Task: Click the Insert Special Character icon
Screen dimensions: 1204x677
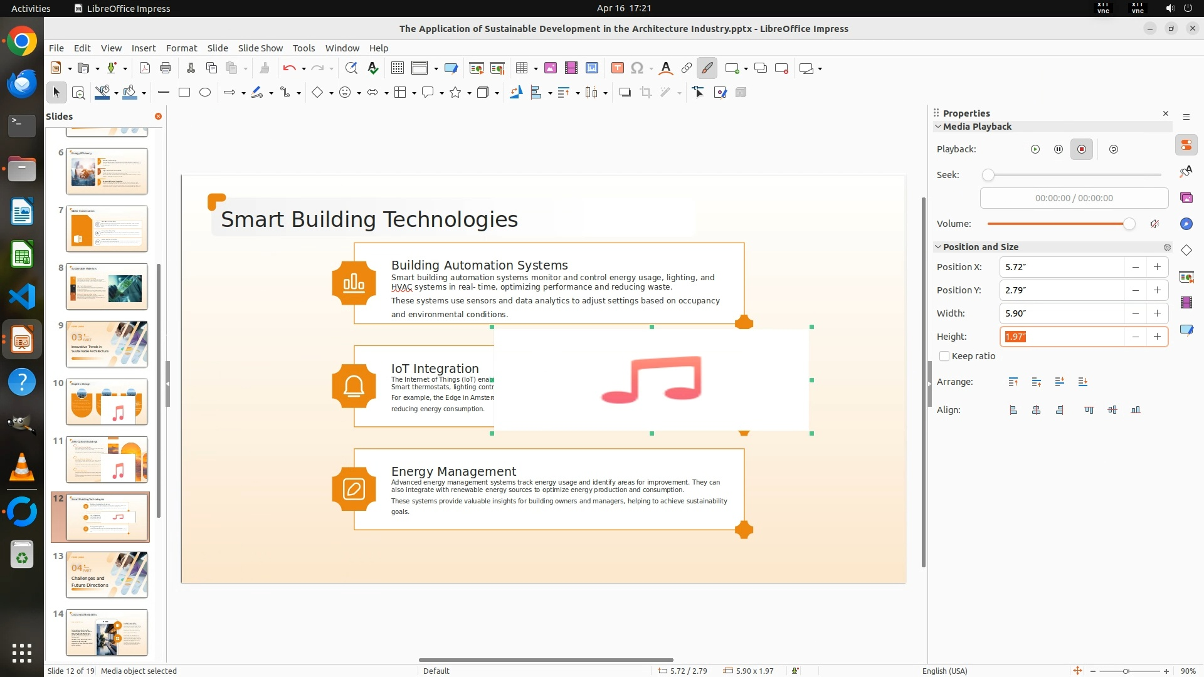Action: pyautogui.click(x=637, y=68)
